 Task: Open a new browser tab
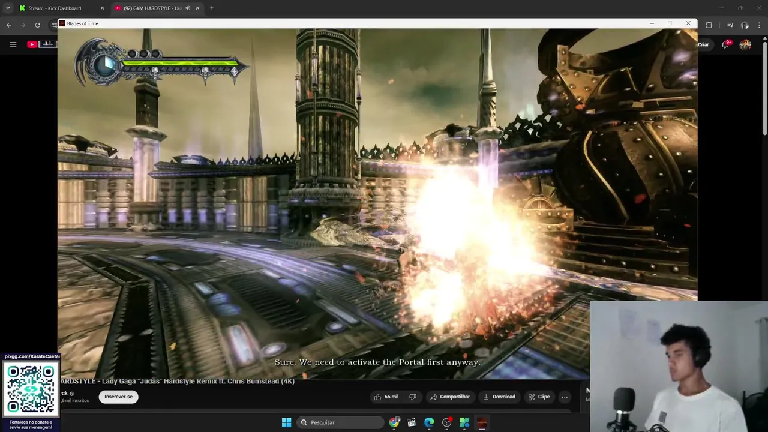pyautogui.click(x=212, y=8)
